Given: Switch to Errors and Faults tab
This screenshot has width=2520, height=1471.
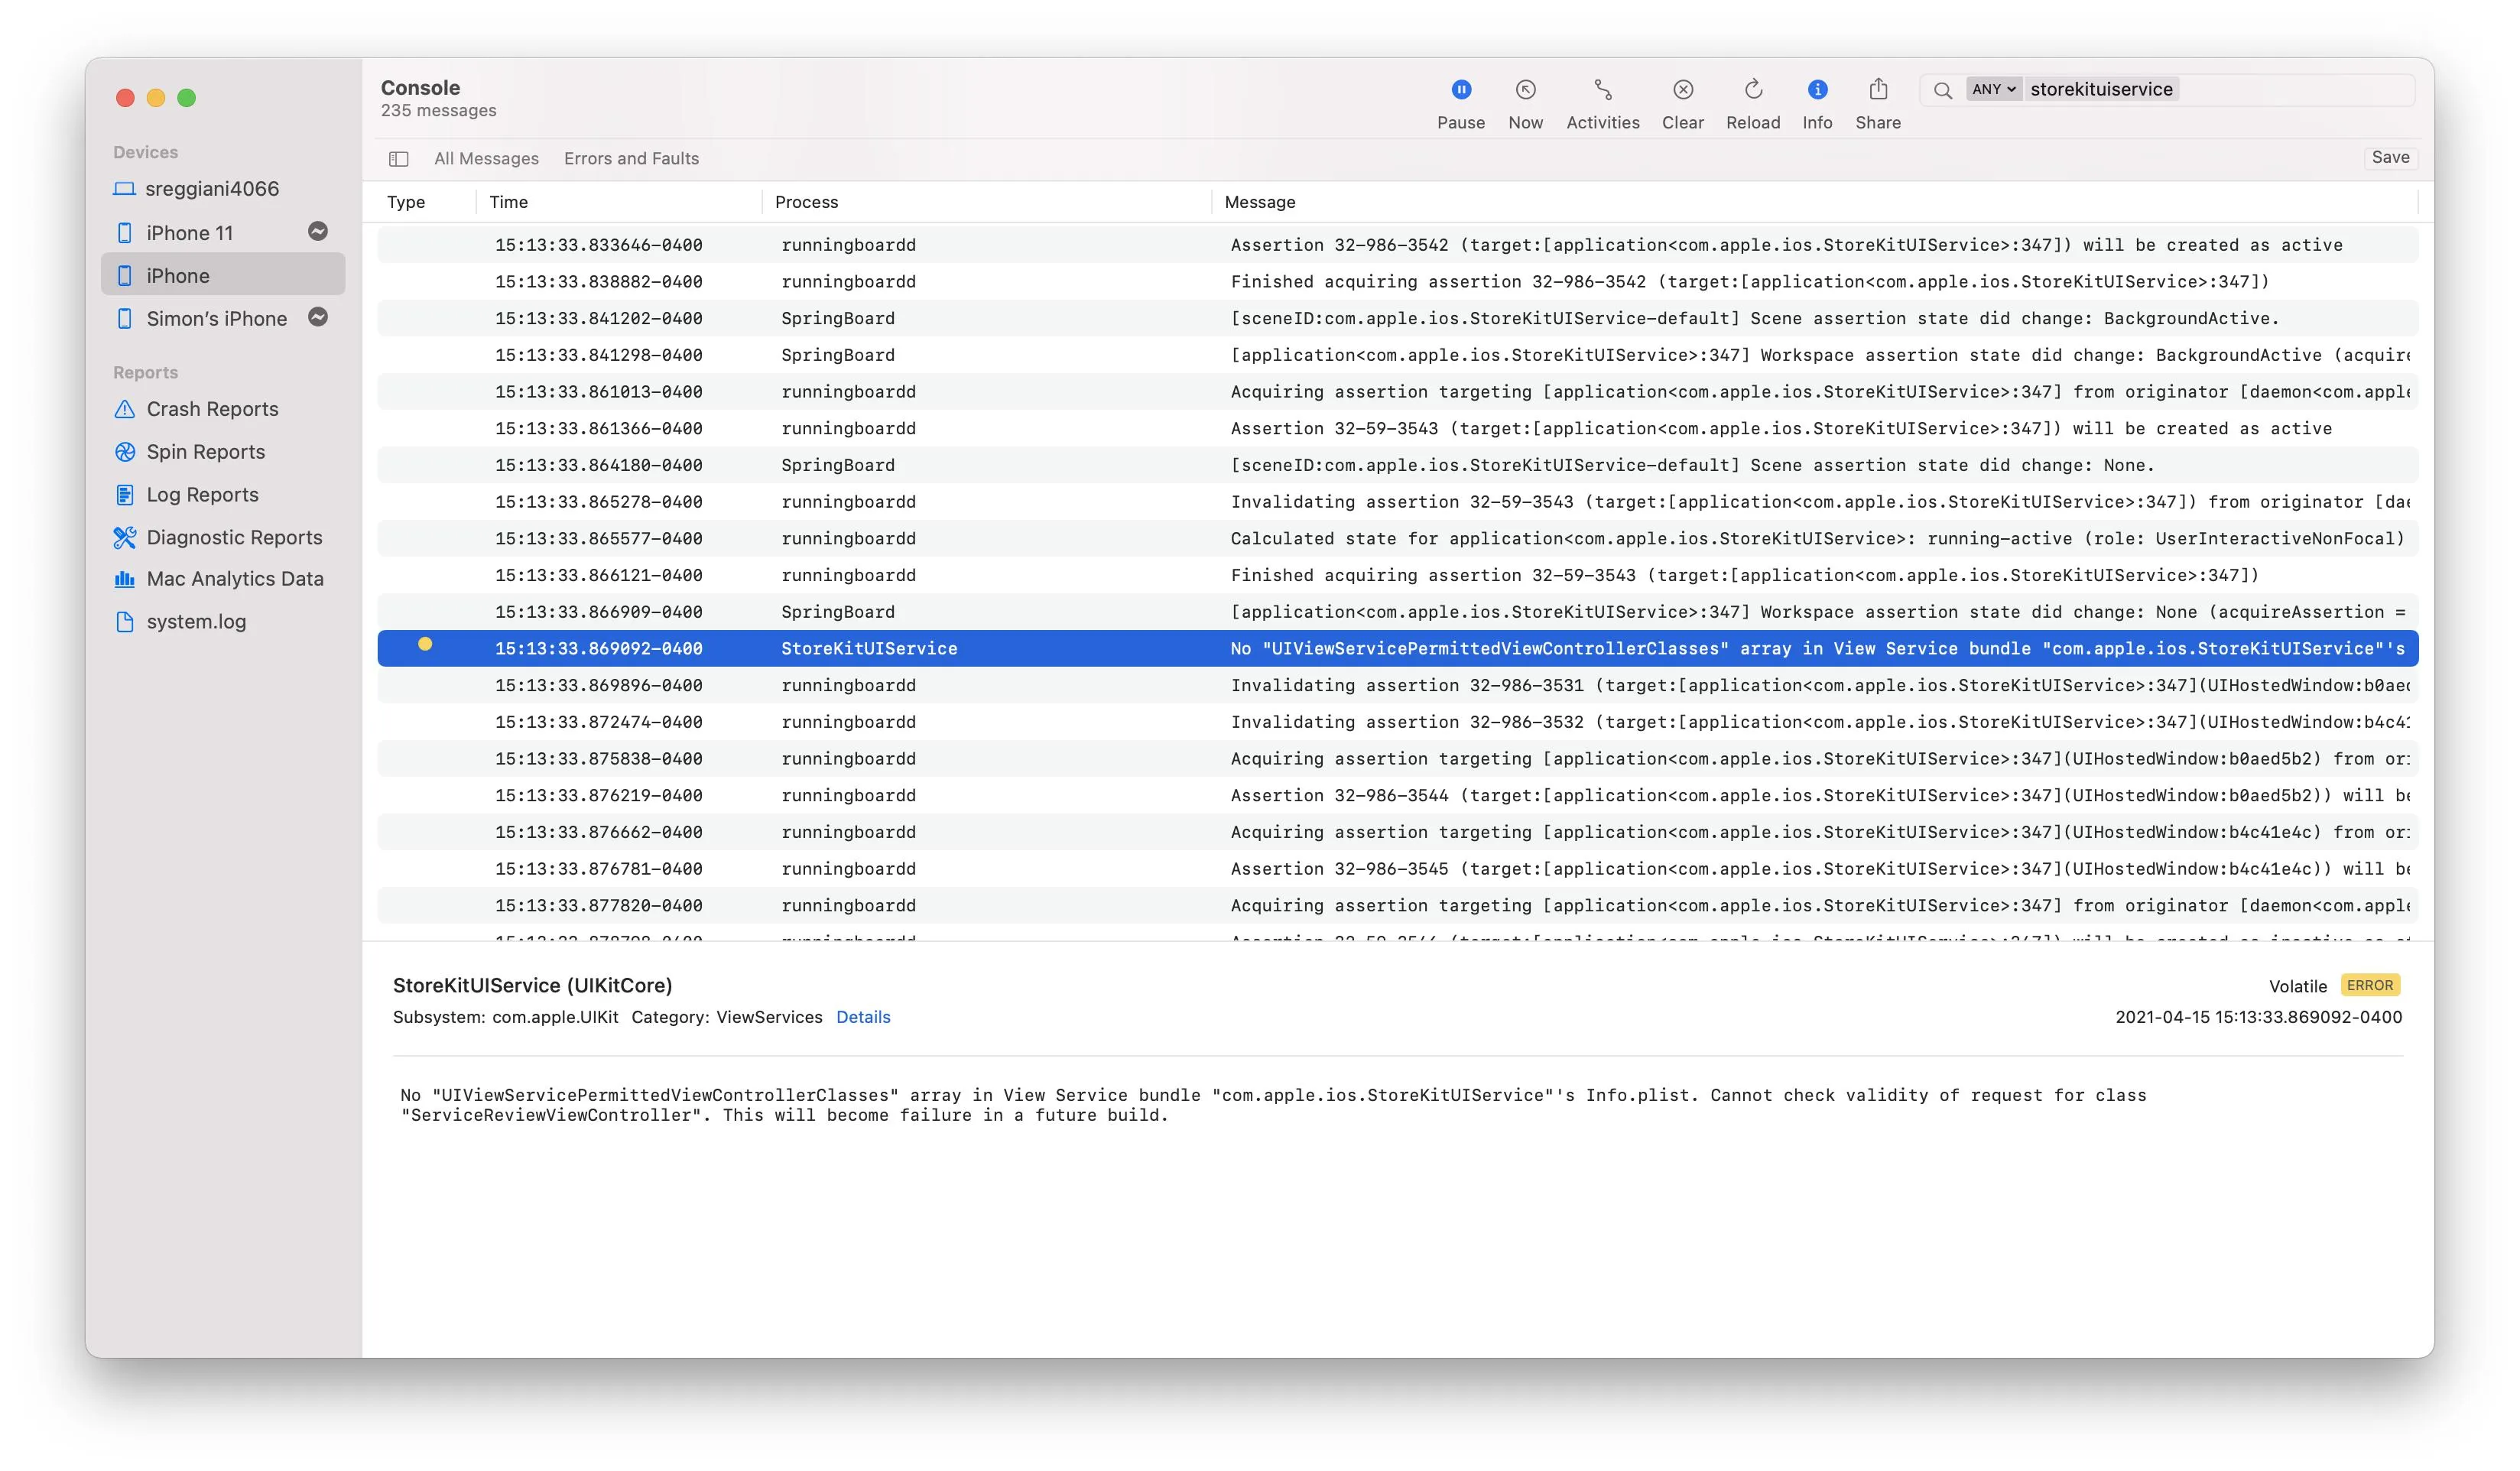Looking at the screenshot, I should point(631,159).
